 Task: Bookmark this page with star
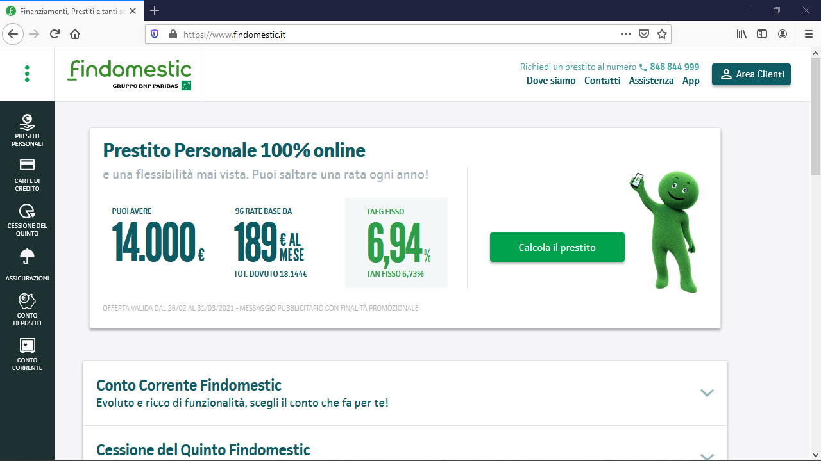(x=662, y=35)
